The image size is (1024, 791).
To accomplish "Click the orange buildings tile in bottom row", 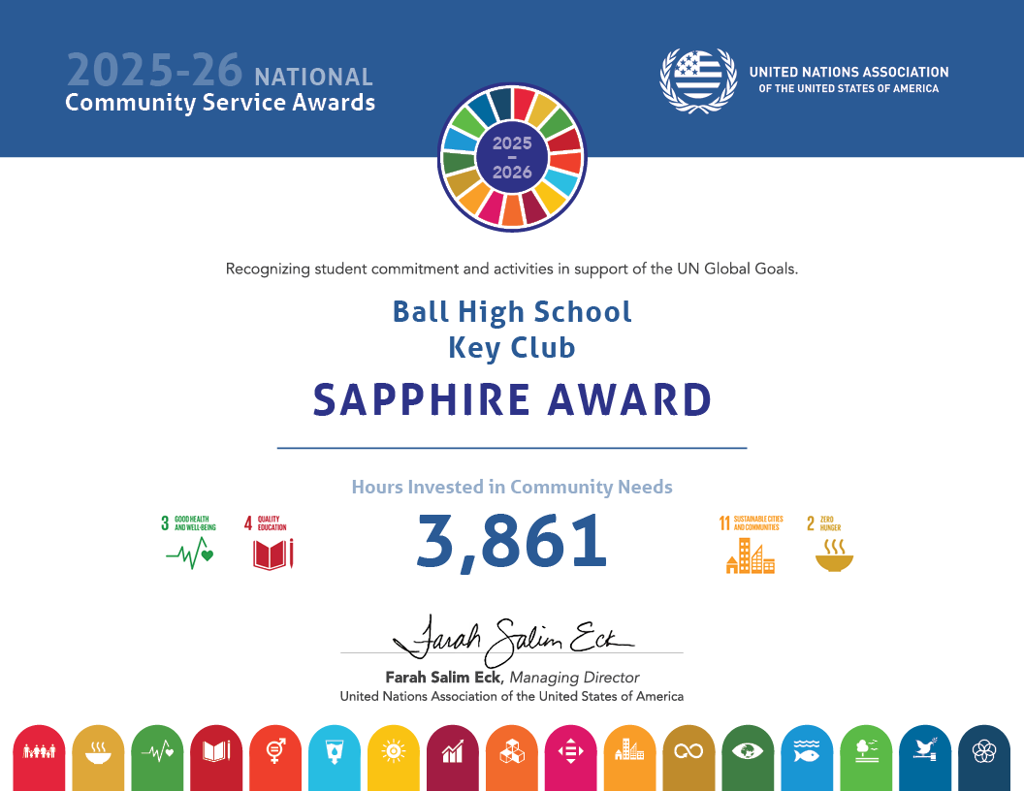I will [630, 758].
